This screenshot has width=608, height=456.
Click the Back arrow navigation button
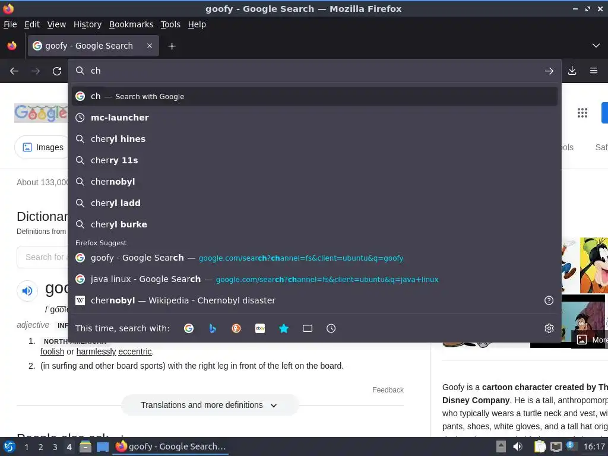pyautogui.click(x=14, y=71)
